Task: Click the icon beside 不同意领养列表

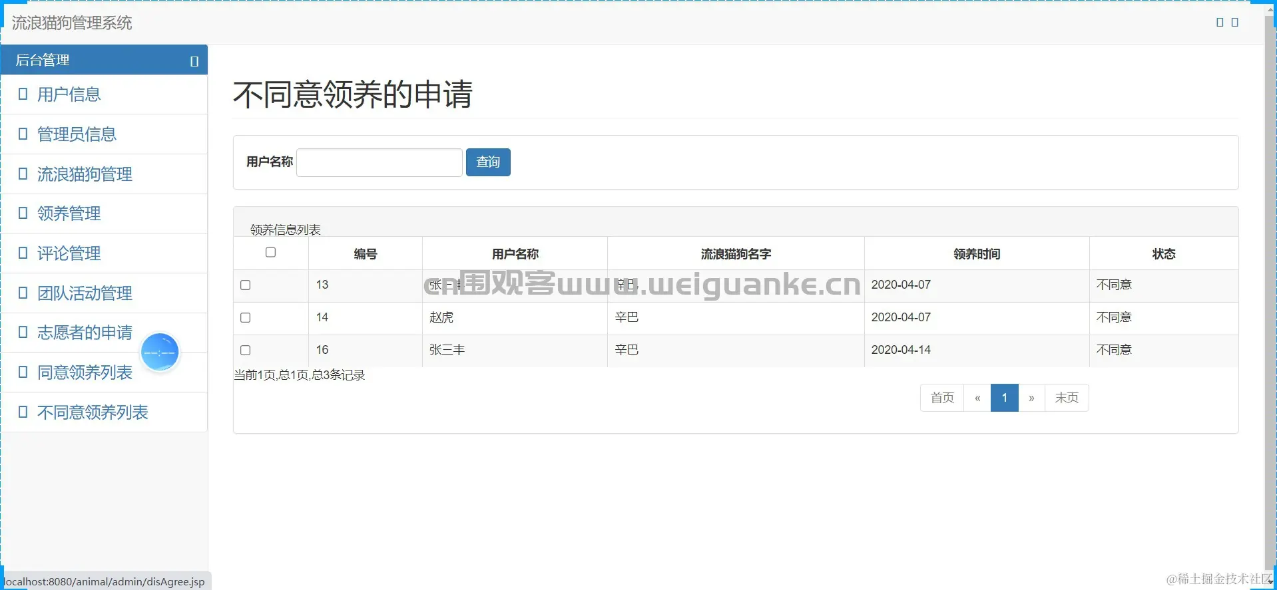Action: coord(23,412)
